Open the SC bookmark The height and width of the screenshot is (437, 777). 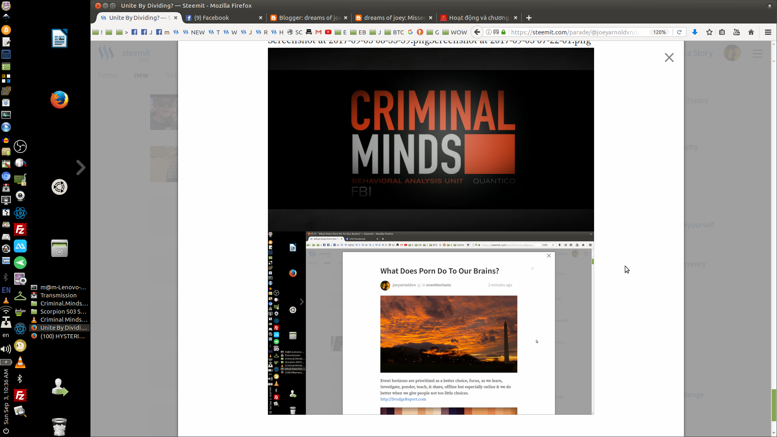295,32
